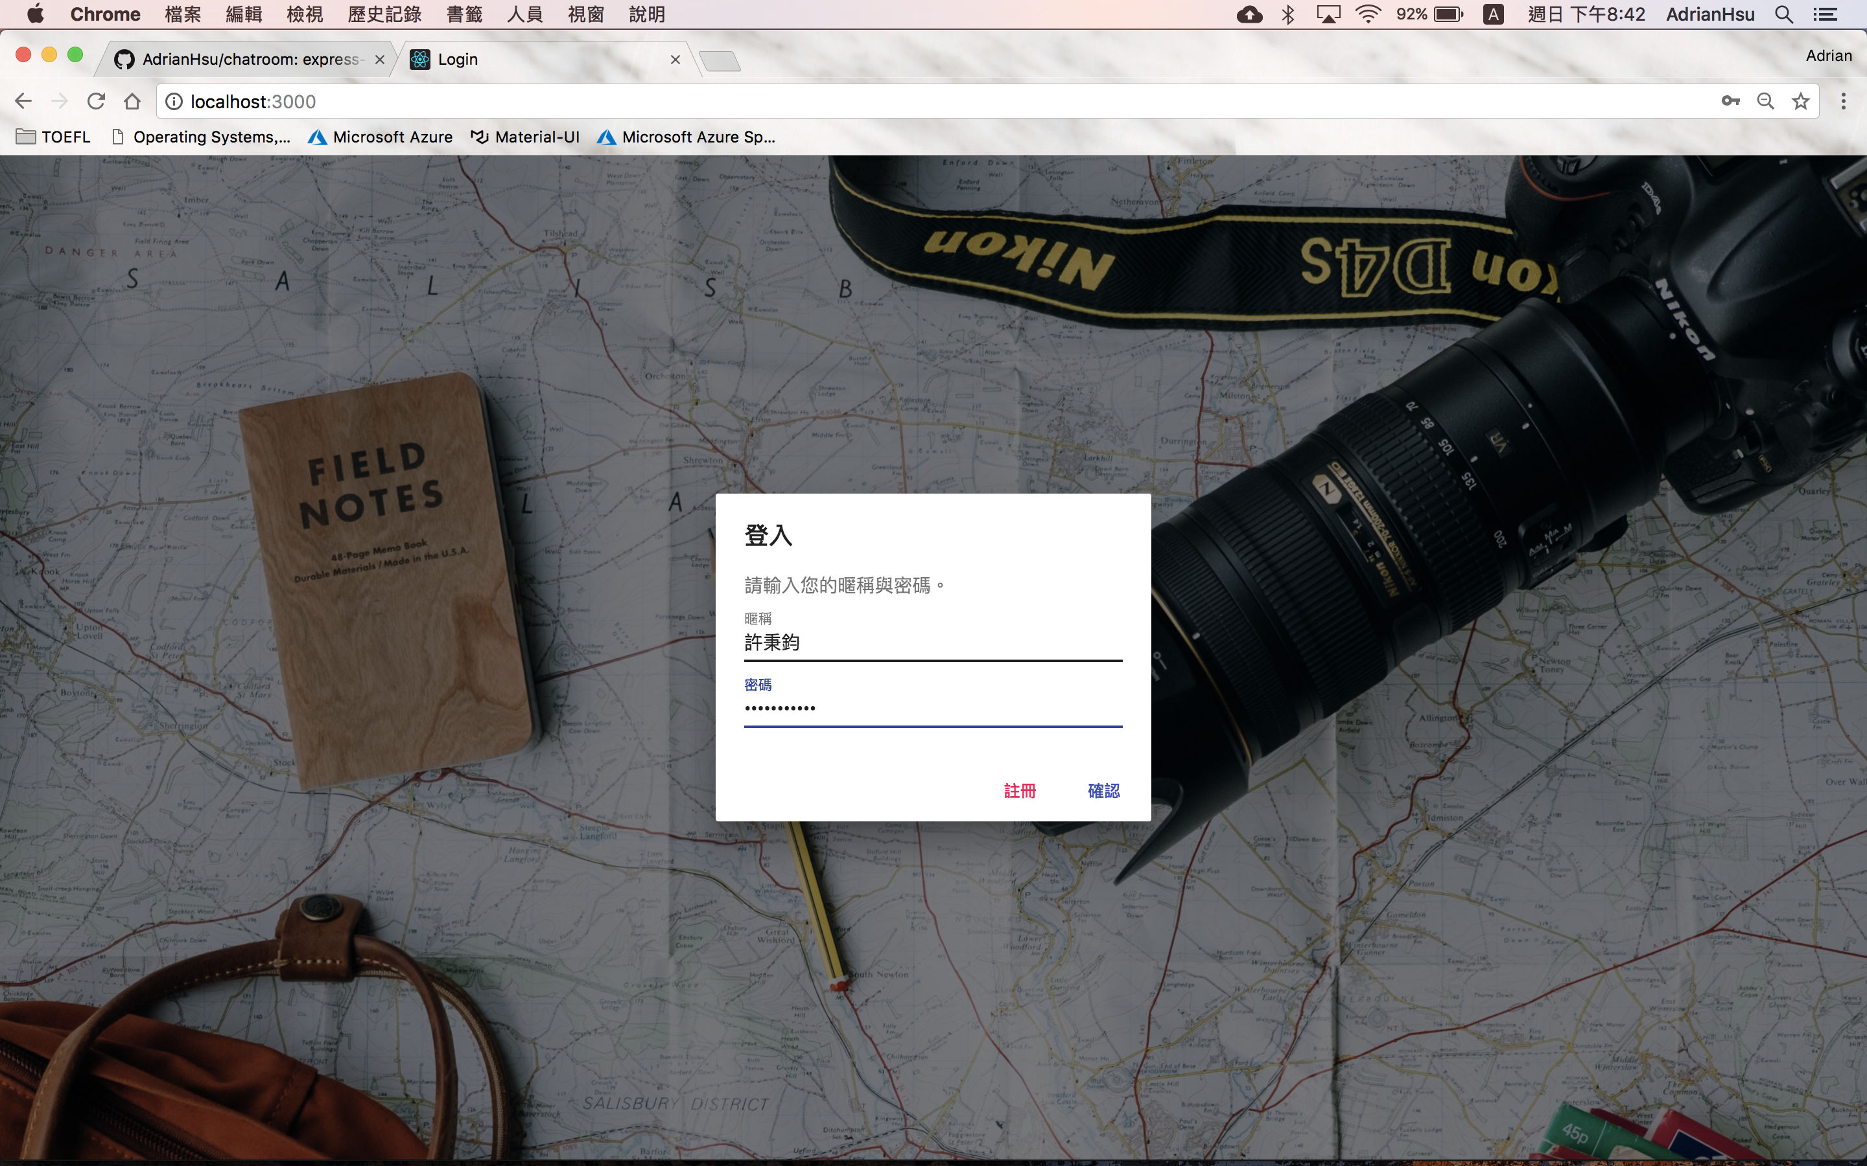
Task: Click the back navigation arrow
Action: [23, 101]
